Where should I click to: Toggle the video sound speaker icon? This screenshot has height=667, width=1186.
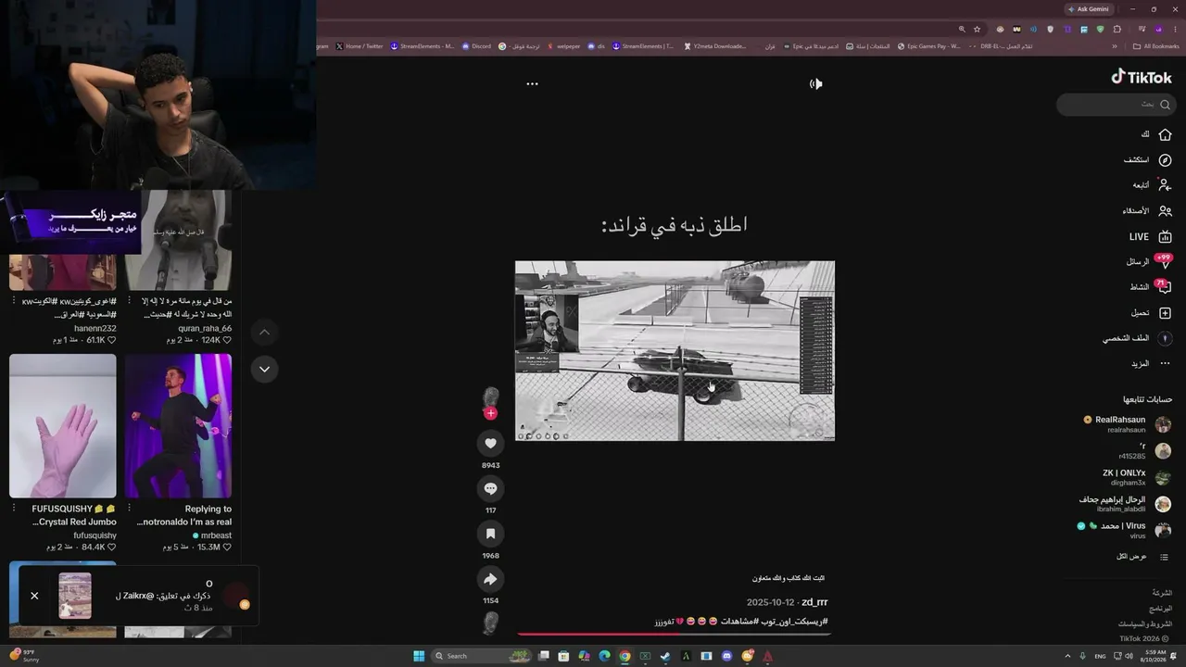[815, 83]
